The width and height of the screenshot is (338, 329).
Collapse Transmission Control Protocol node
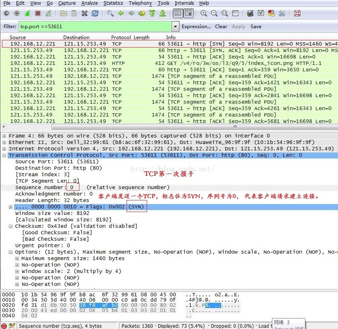coord(4,155)
